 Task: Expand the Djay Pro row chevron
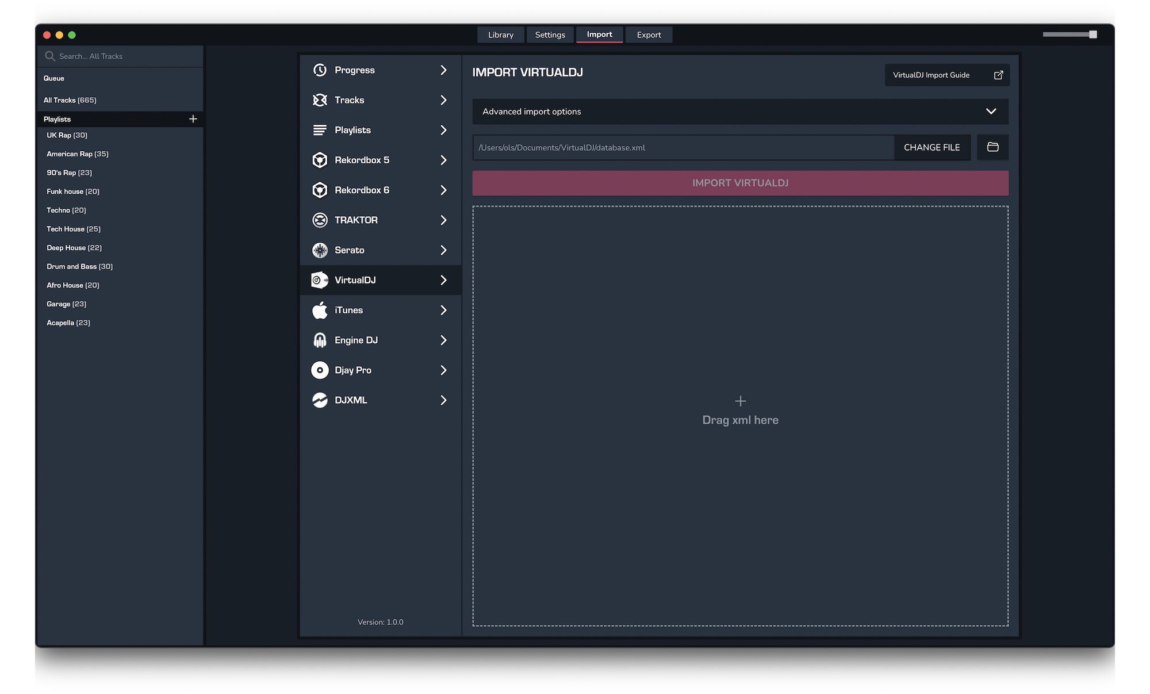coord(443,370)
